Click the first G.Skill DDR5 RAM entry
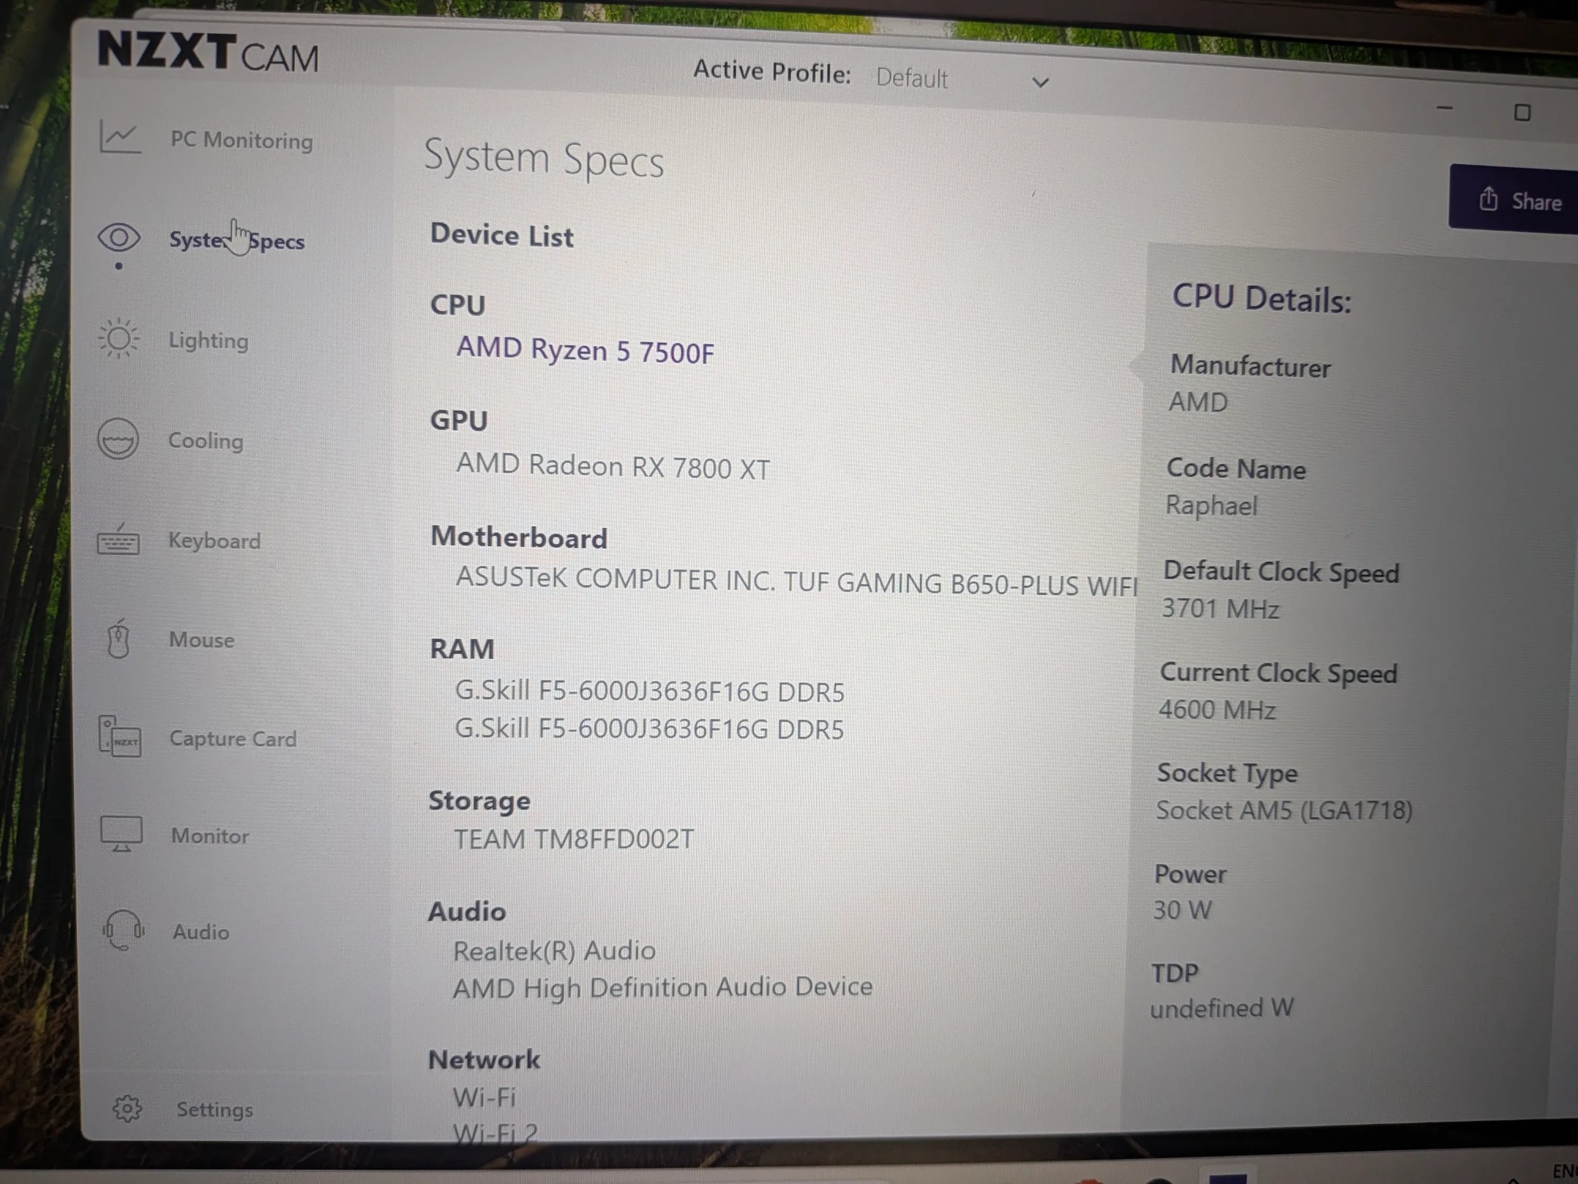 649,691
